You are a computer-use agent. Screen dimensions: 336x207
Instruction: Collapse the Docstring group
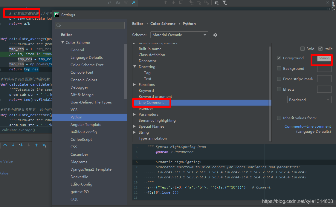tap(135, 67)
